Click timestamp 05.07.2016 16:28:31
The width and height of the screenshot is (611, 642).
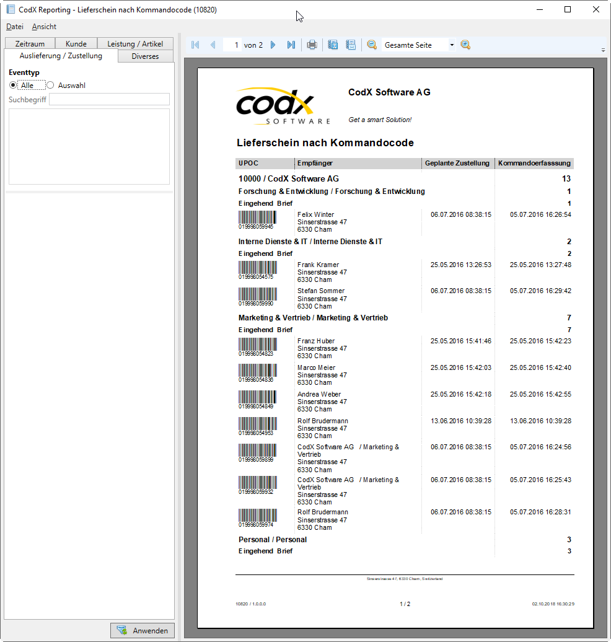pyautogui.click(x=540, y=512)
